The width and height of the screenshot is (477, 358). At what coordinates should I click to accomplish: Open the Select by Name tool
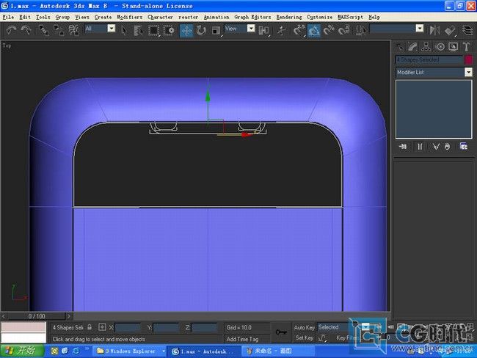[139, 30]
